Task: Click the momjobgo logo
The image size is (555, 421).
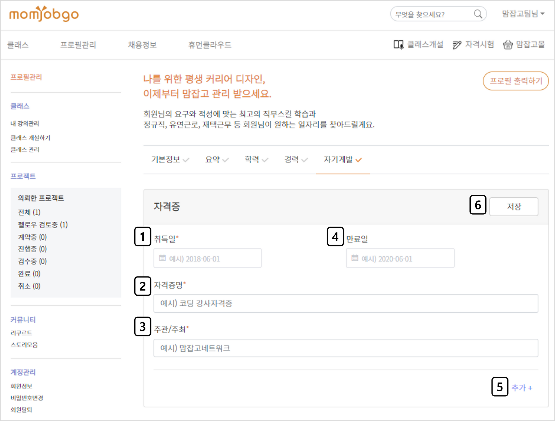Action: pyautogui.click(x=44, y=14)
